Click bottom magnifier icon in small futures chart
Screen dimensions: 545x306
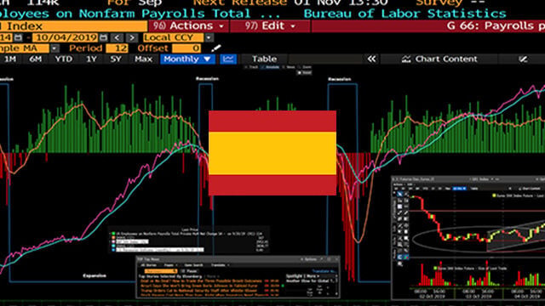[400, 263]
